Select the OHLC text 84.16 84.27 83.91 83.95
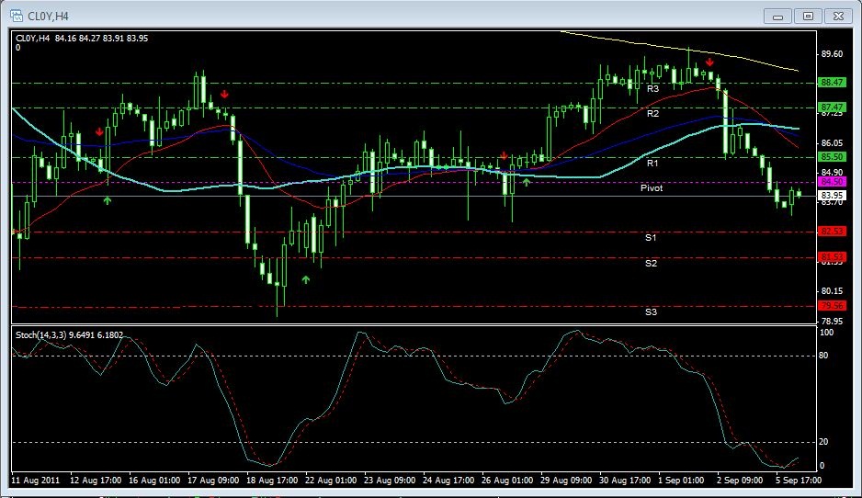862x498 pixels. (101, 39)
